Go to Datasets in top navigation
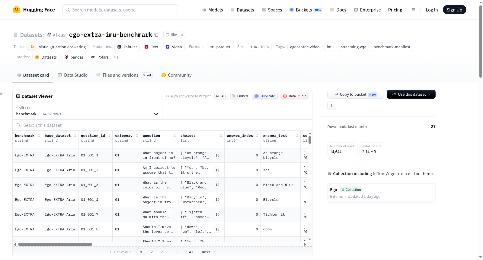 [242, 10]
